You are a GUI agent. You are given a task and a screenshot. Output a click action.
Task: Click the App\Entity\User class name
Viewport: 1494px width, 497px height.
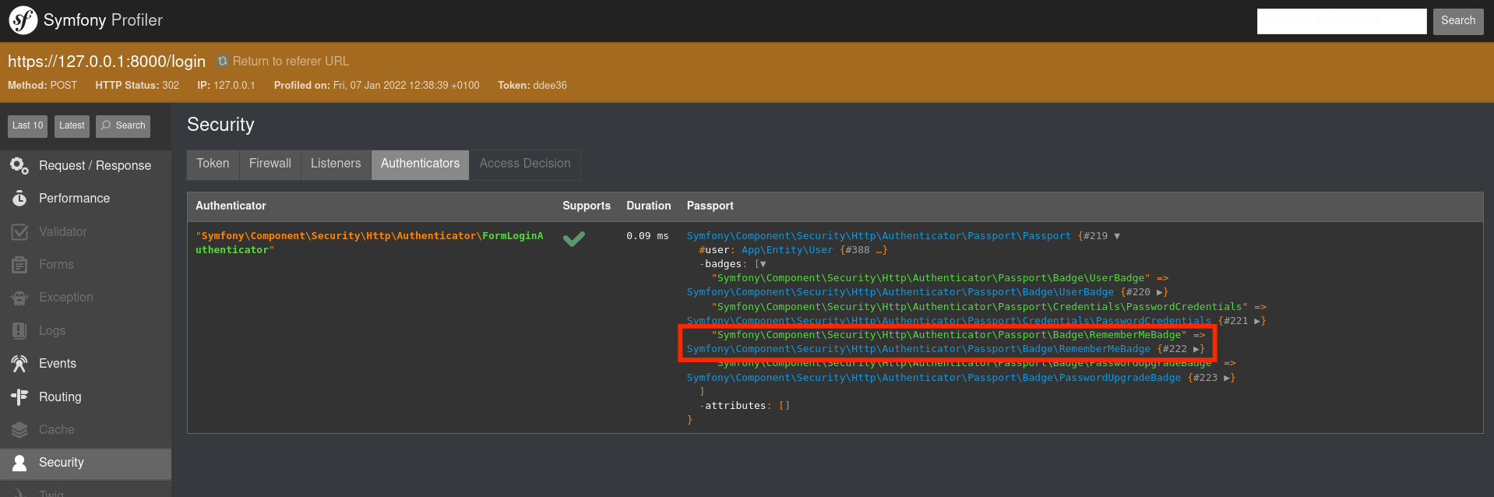point(788,250)
